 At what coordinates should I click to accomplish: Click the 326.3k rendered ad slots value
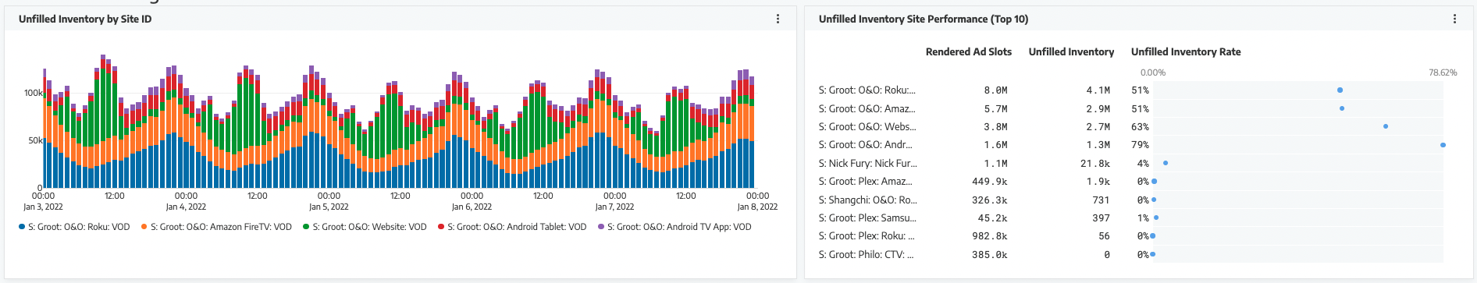(x=990, y=200)
